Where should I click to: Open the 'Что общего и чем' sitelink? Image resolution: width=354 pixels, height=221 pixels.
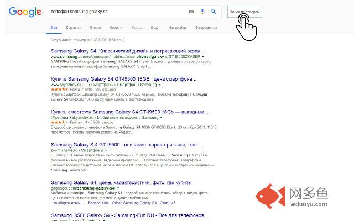click(x=67, y=203)
